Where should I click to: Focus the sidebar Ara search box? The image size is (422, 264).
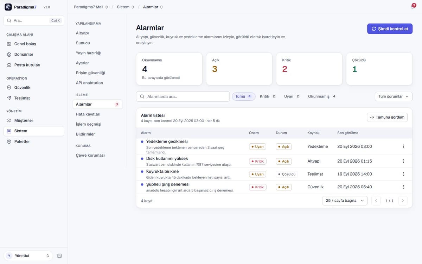point(34,20)
